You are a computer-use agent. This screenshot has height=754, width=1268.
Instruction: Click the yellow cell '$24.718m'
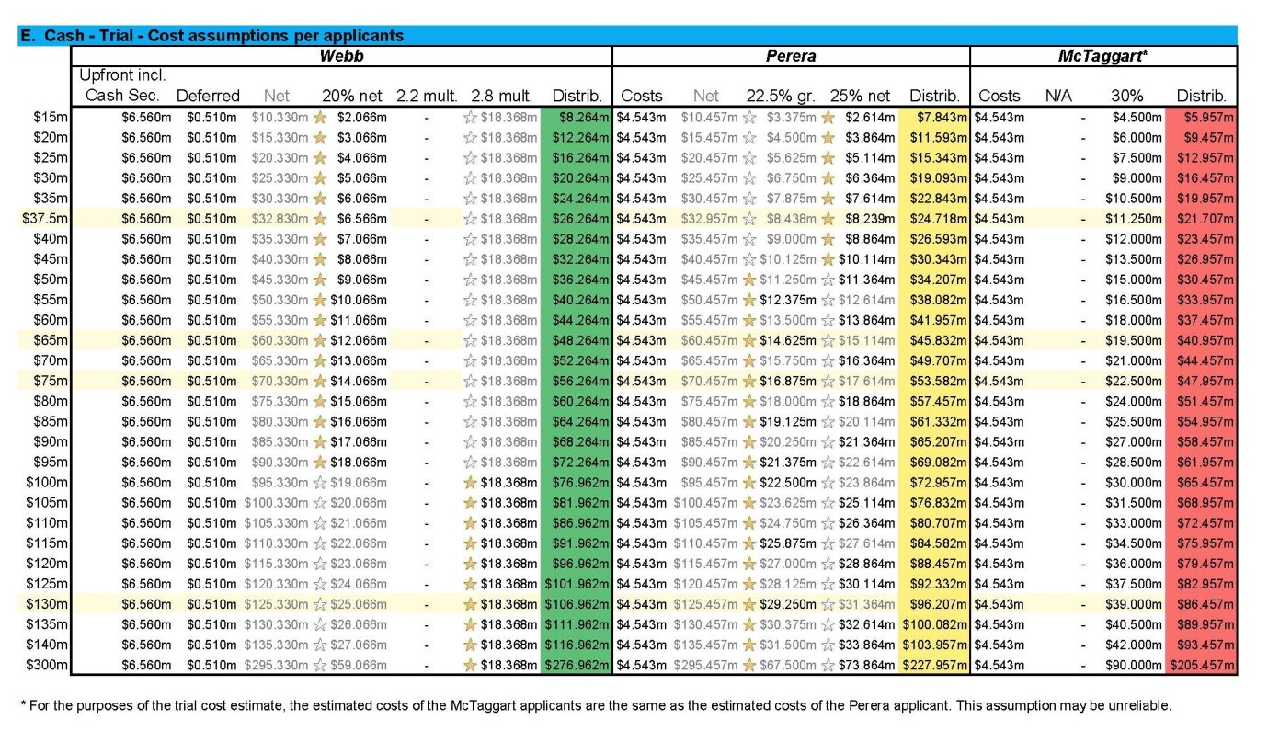tap(934, 219)
